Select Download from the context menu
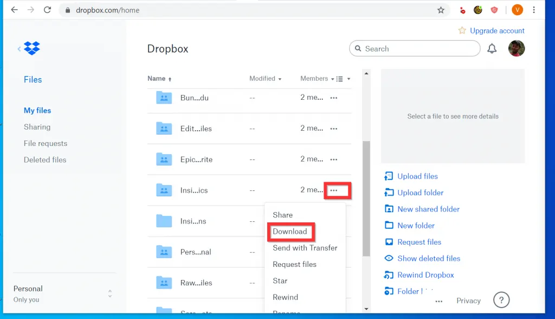The width and height of the screenshot is (555, 319). [x=291, y=231]
